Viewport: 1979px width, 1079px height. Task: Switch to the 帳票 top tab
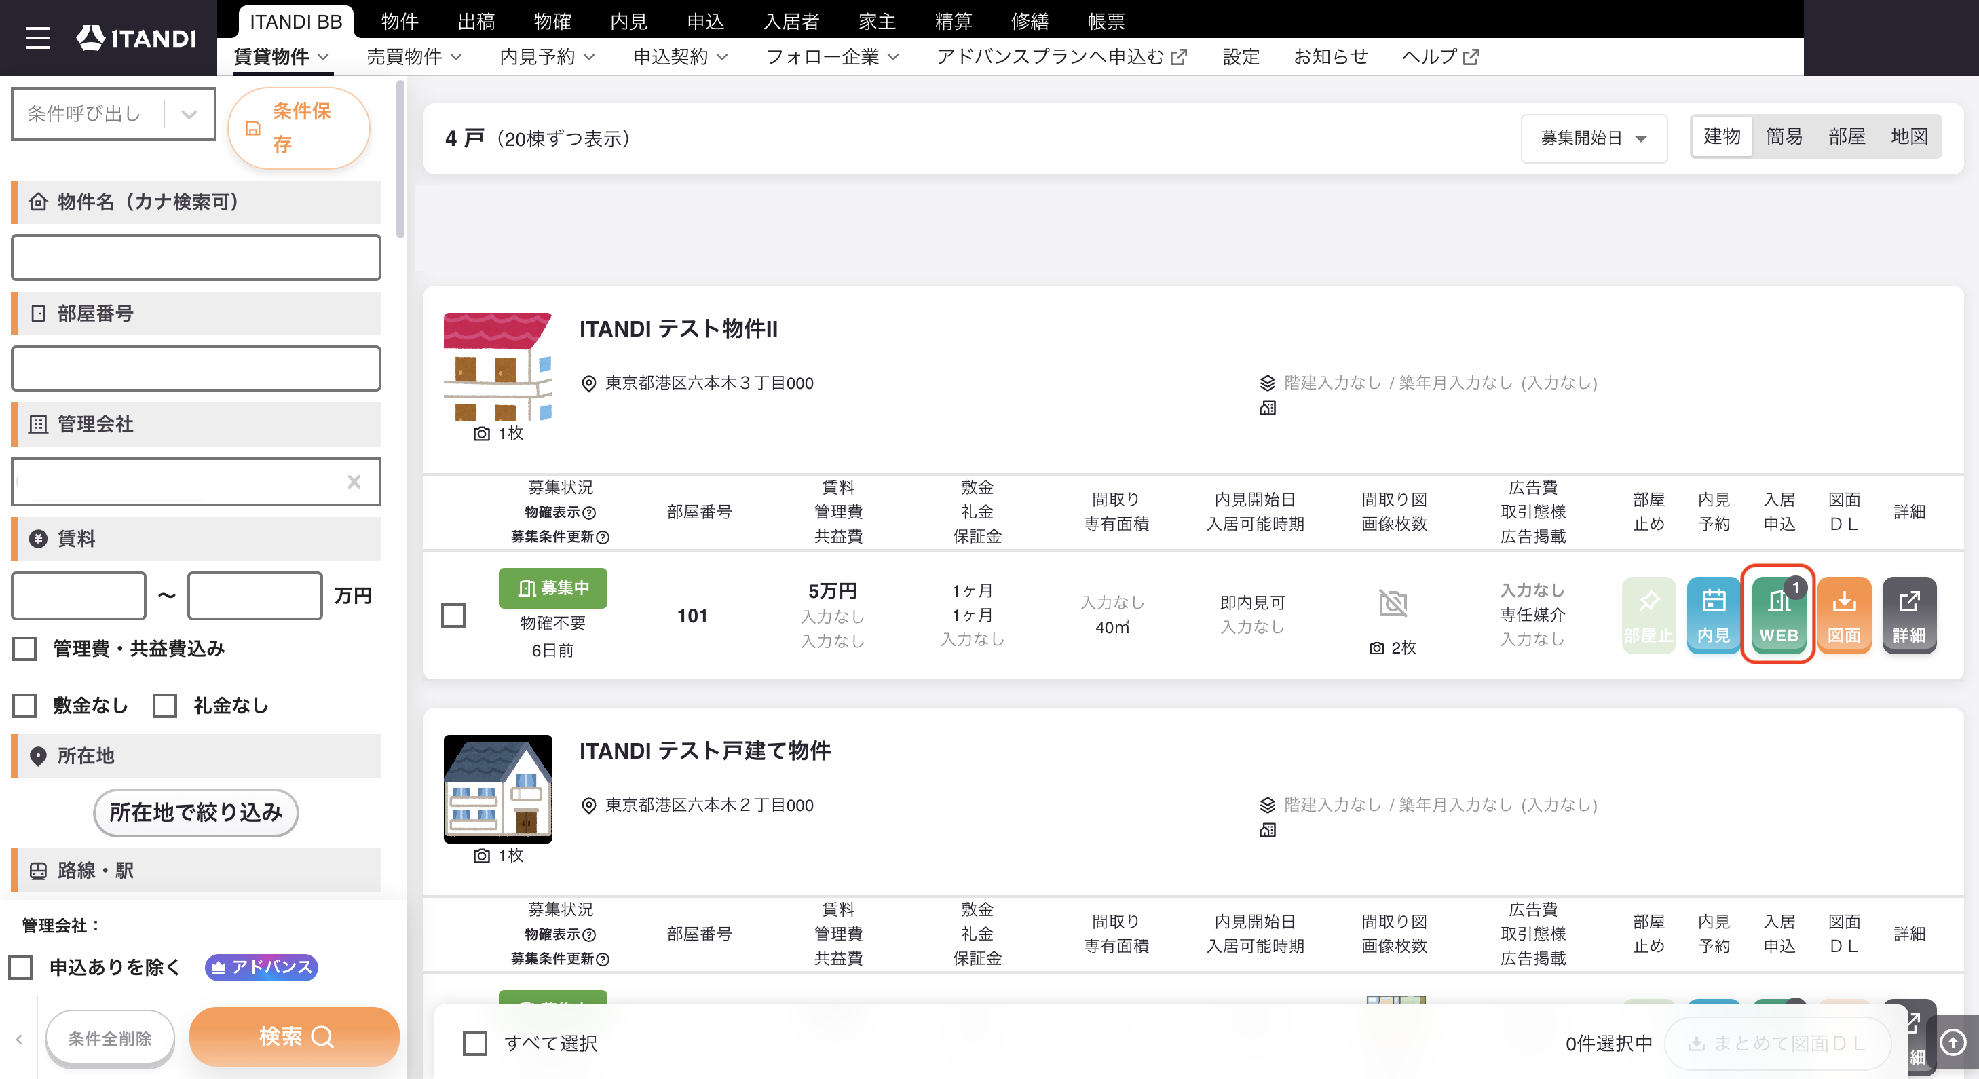tap(1106, 21)
